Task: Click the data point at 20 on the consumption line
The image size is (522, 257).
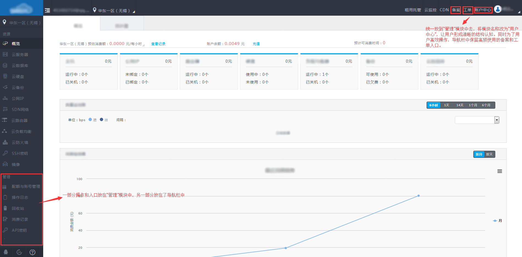Action: pos(286,248)
